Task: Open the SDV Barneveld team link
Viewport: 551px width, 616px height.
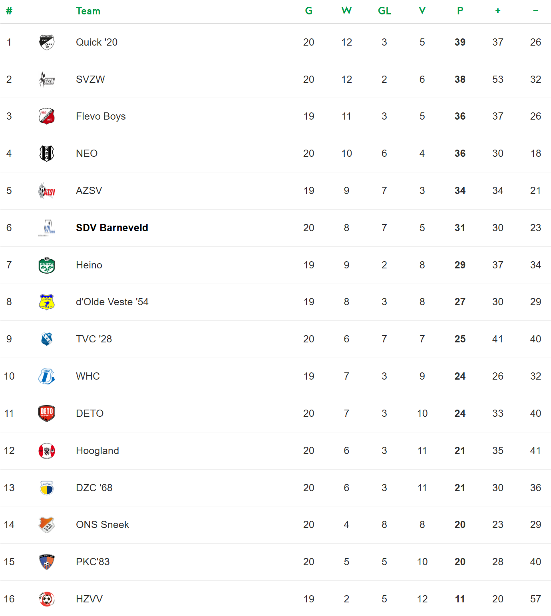Action: 112,228
